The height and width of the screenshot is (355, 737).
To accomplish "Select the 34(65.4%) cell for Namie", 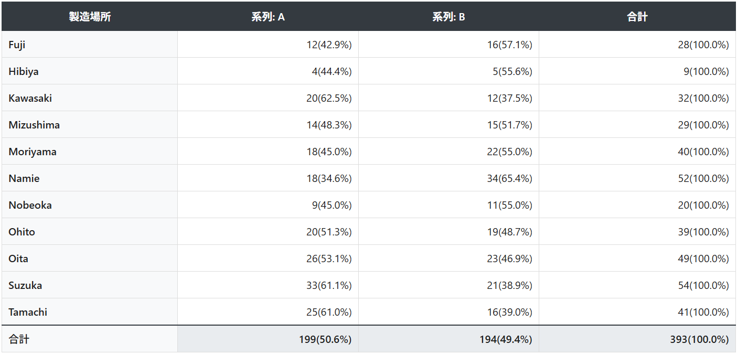I will (509, 179).
